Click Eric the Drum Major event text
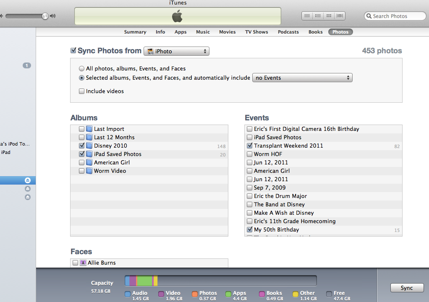Screen dimensions: 429x302 point(280,196)
